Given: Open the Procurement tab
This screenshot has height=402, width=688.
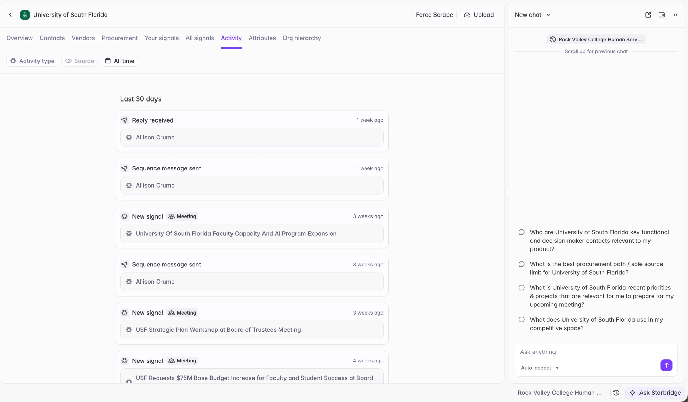Looking at the screenshot, I should point(119,38).
